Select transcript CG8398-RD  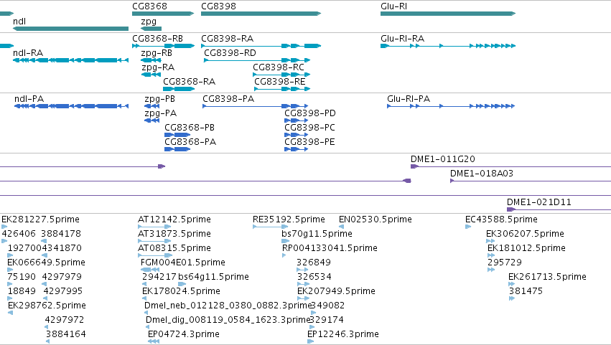[x=230, y=53]
